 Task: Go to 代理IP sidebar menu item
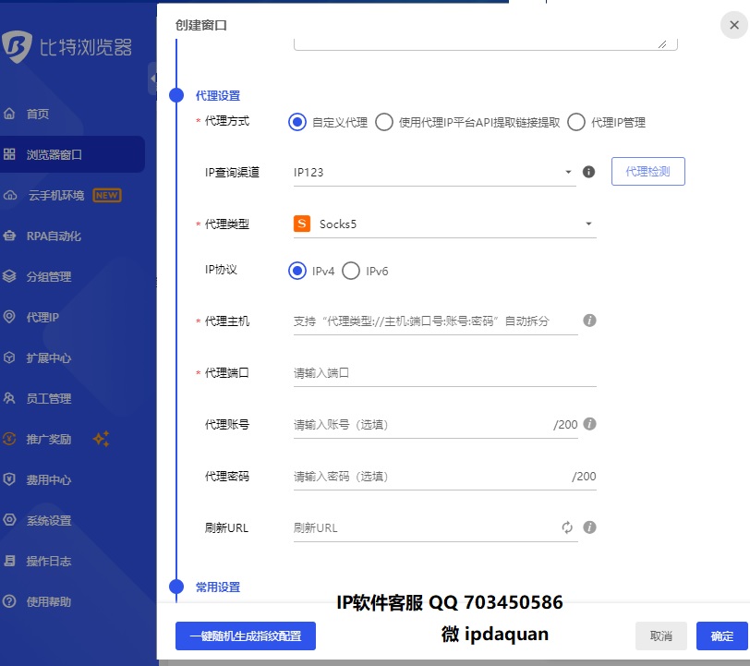(x=42, y=317)
